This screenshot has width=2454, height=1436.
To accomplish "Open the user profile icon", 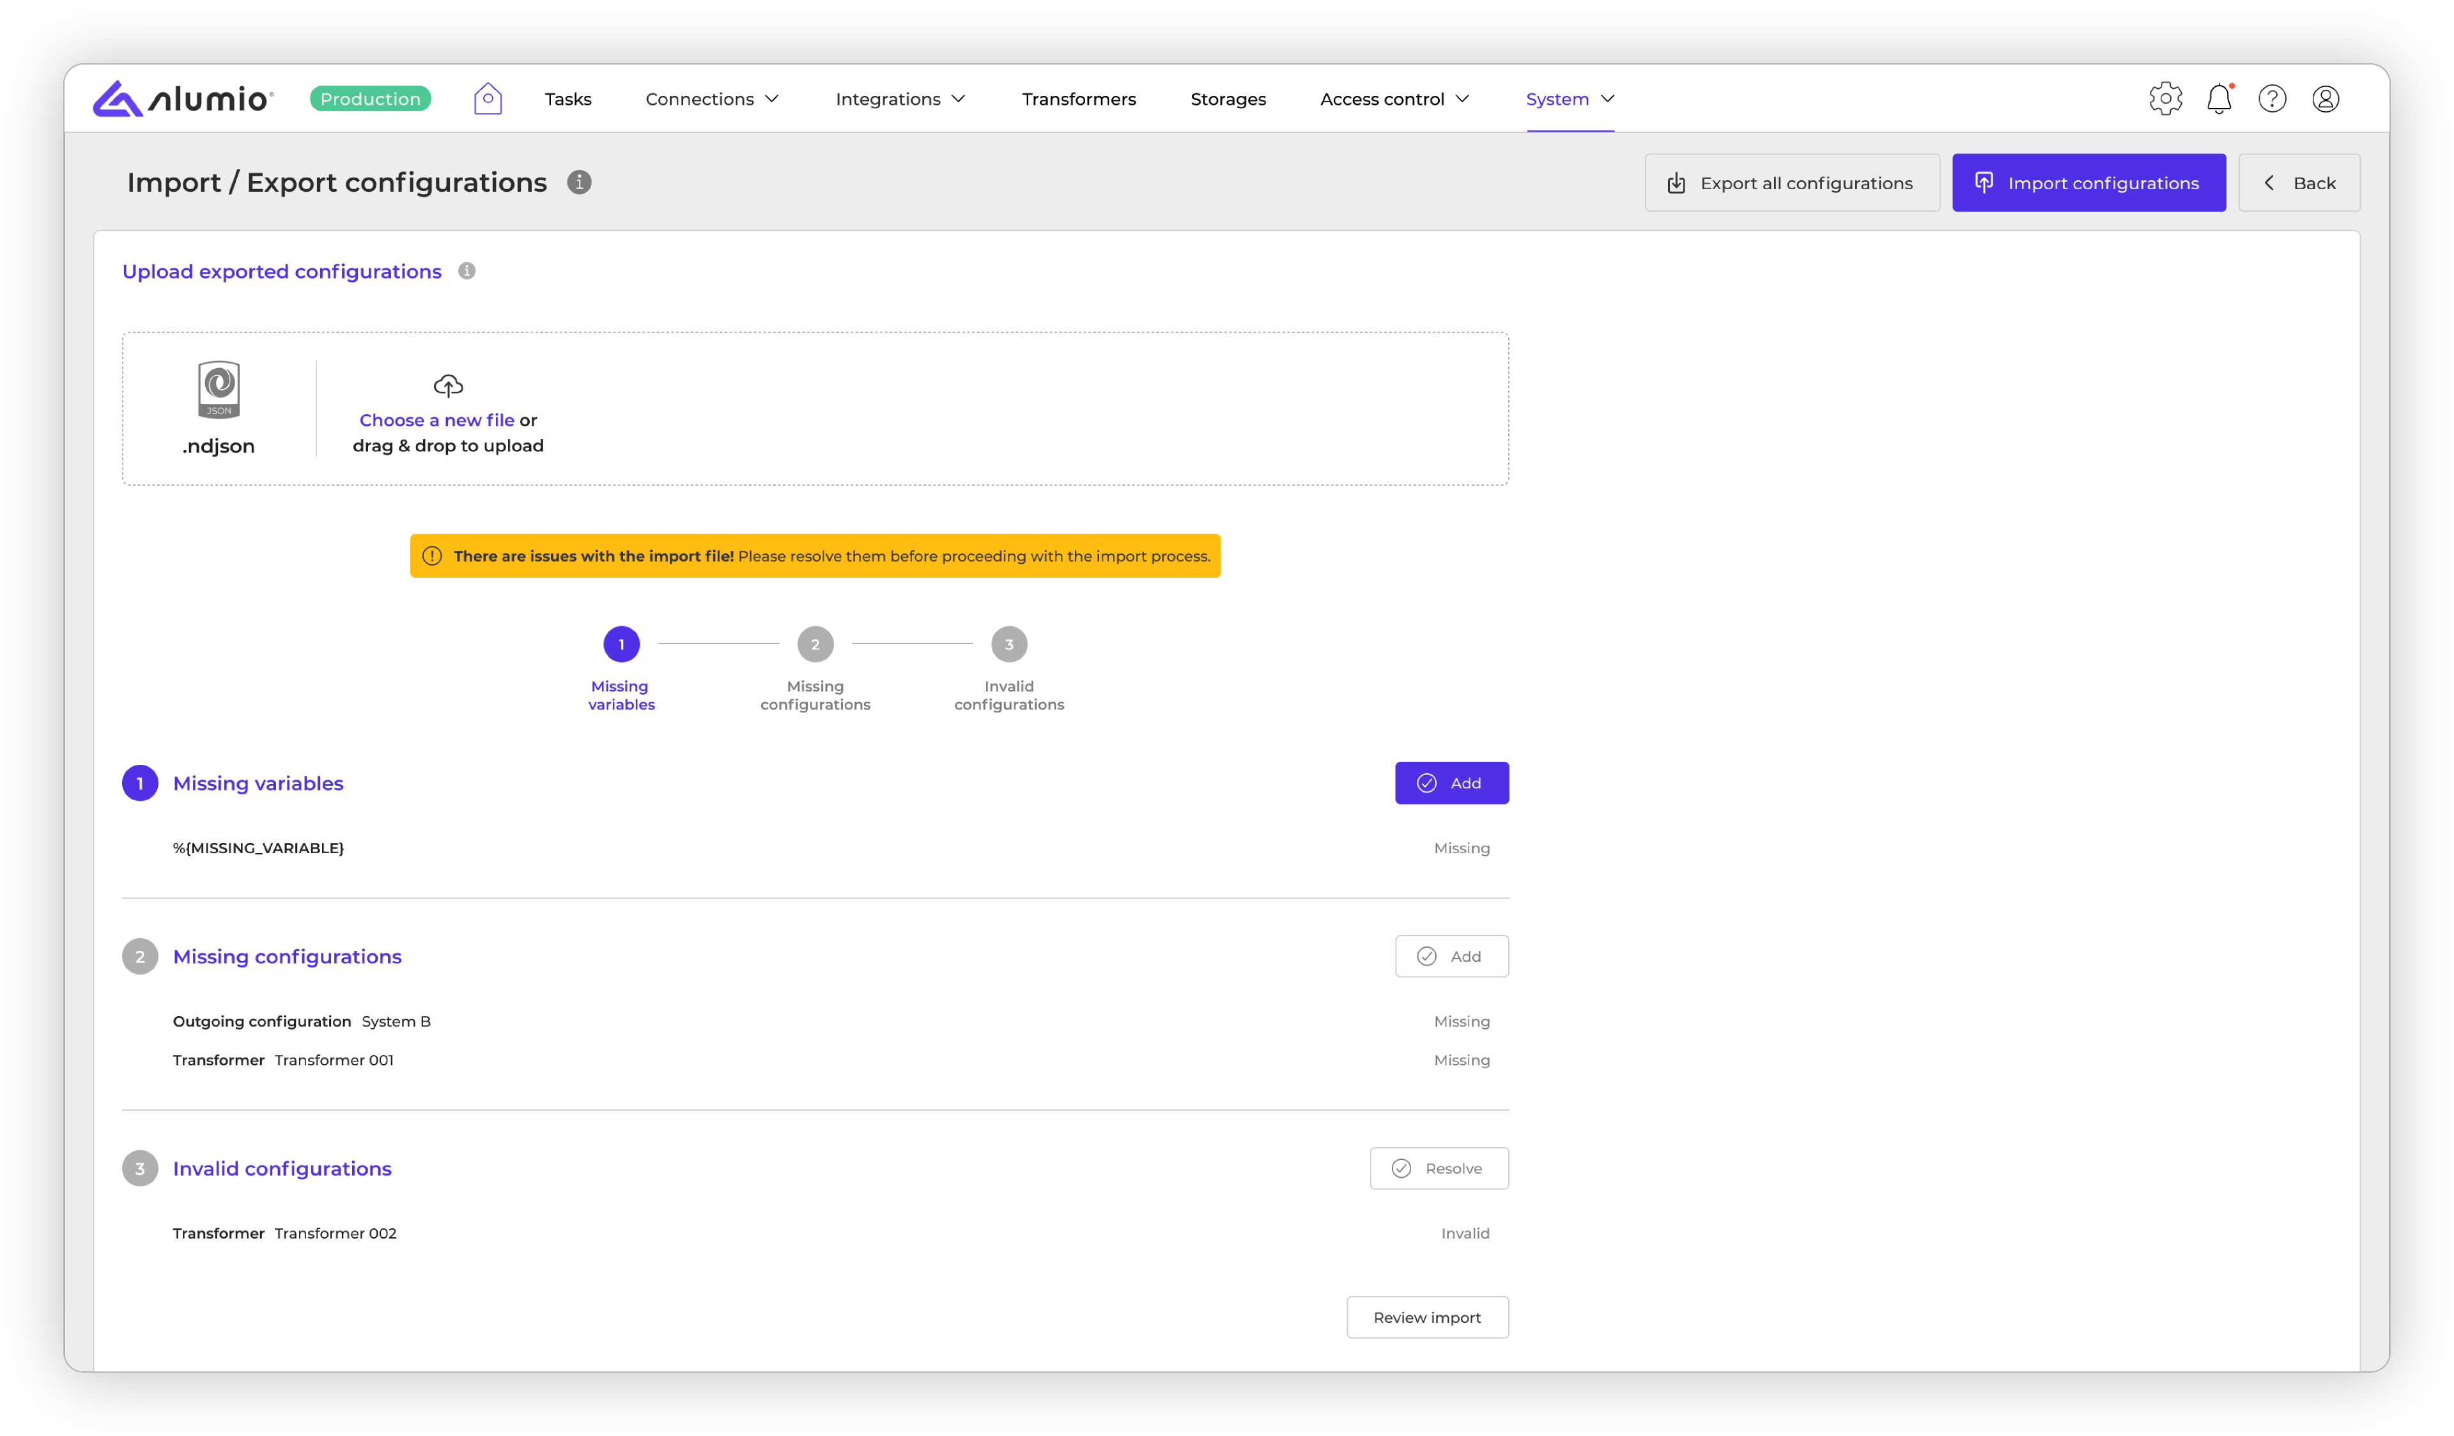I will point(2326,98).
